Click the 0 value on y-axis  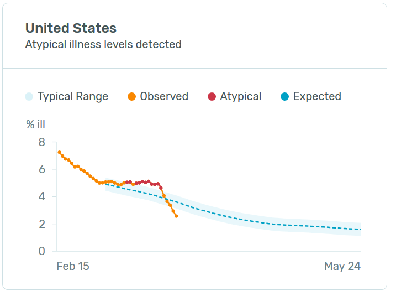[41, 251]
